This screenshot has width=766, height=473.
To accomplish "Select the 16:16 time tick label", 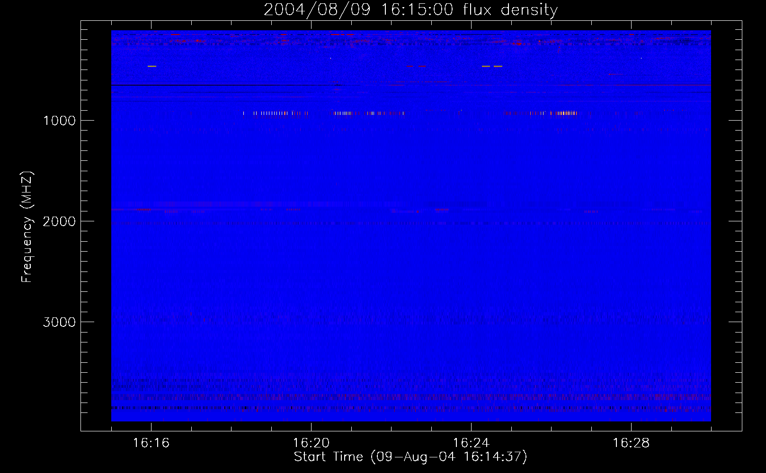I will 151,443.
